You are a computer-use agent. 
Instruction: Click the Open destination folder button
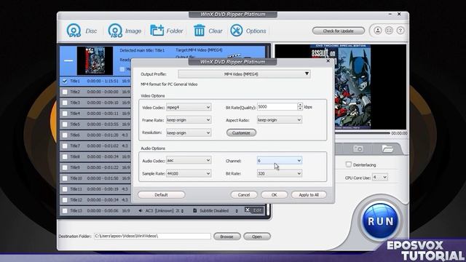pos(257,237)
